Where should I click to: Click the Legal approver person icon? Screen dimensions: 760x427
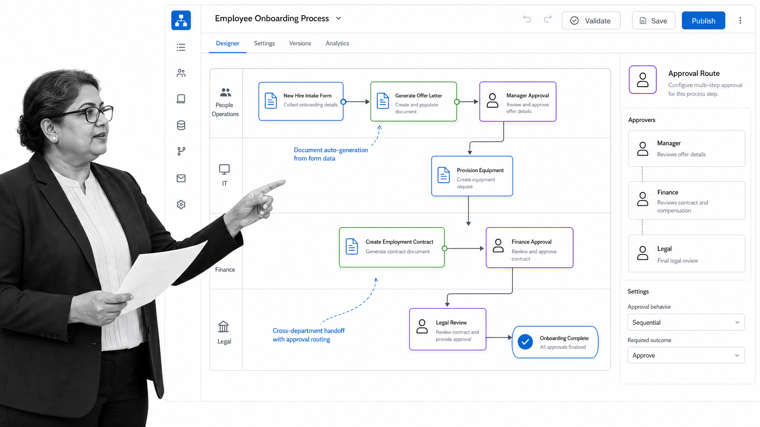tap(643, 253)
